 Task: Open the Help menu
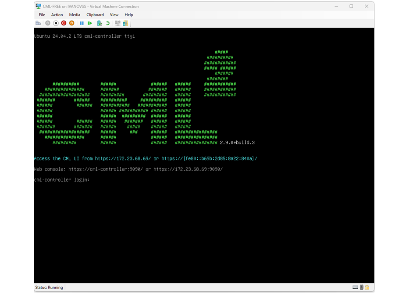[x=128, y=15]
